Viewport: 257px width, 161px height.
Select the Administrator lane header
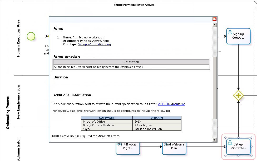point(18,144)
